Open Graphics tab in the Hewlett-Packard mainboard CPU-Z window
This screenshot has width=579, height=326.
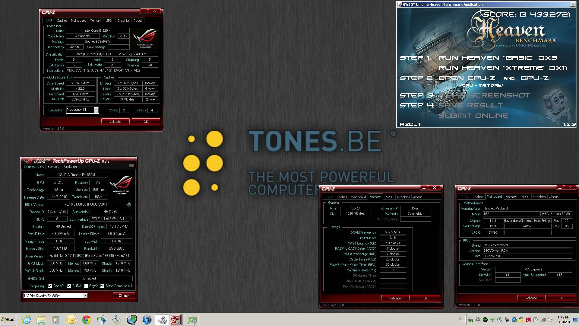(539, 197)
